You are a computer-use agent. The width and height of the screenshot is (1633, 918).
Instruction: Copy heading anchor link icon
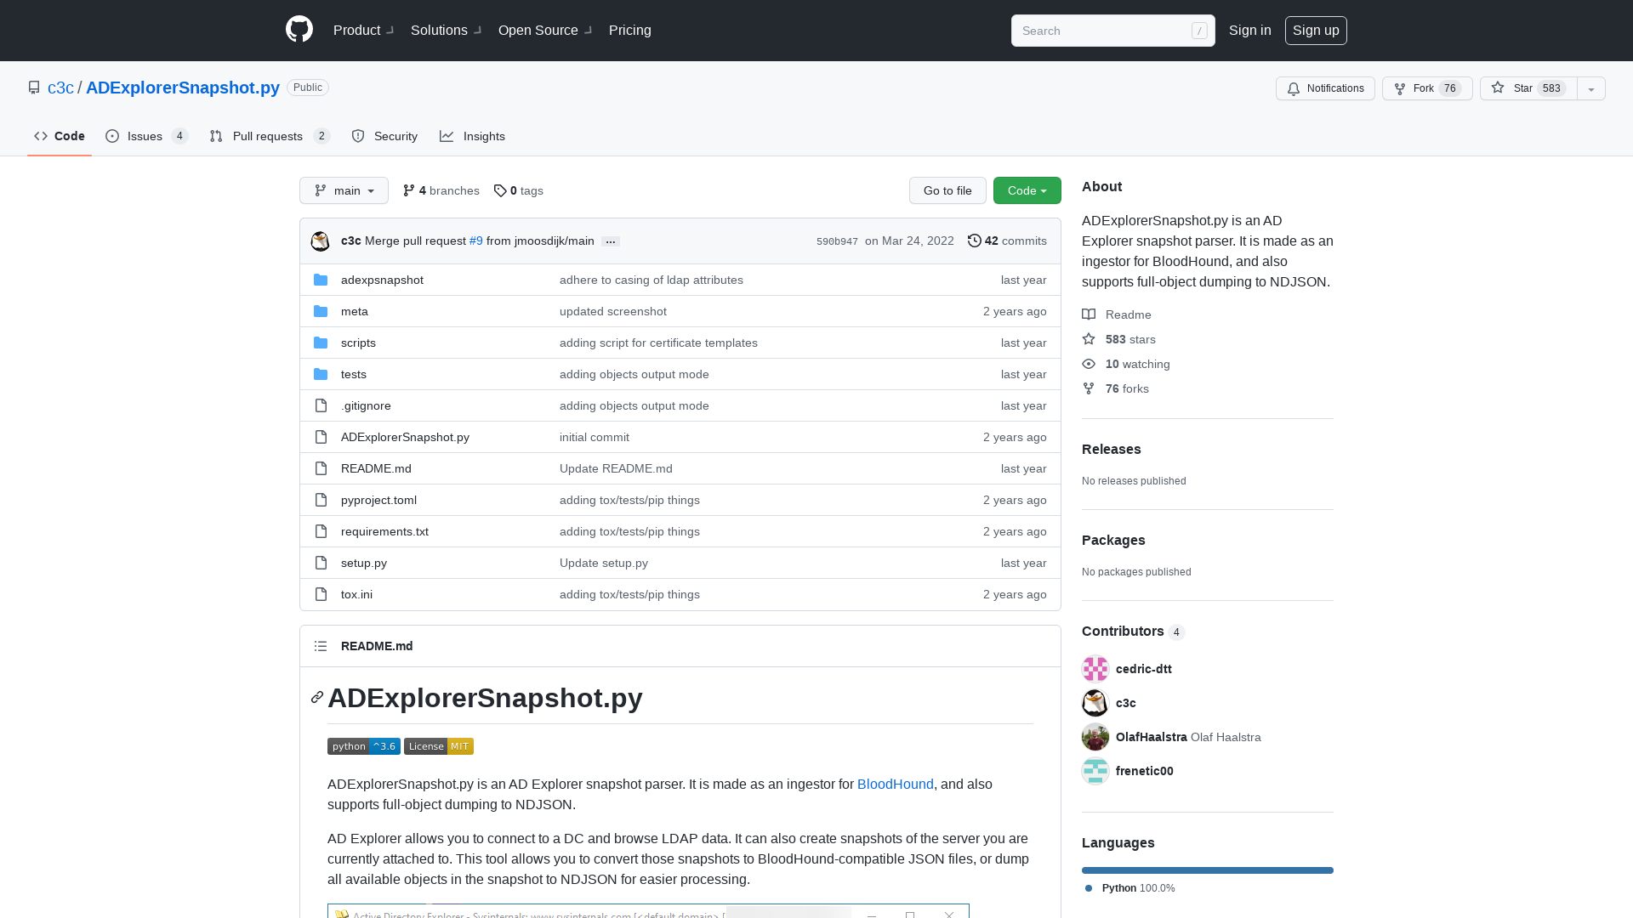click(317, 697)
